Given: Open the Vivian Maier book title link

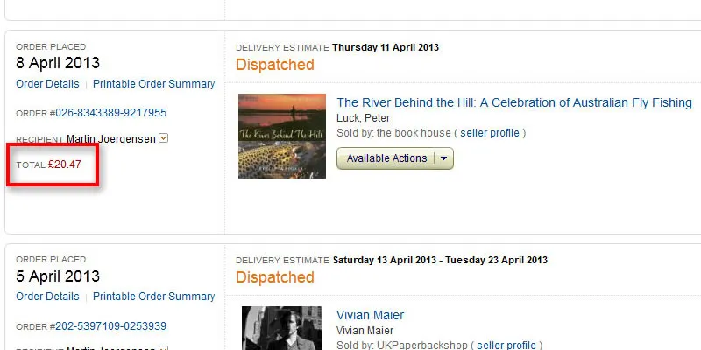Looking at the screenshot, I should [370, 315].
